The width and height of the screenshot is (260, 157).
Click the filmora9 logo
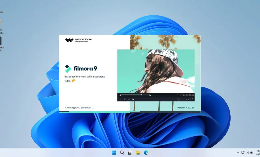pos(81,68)
